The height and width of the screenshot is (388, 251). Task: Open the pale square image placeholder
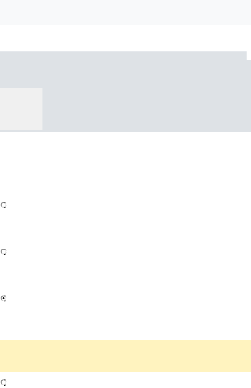pyautogui.click(x=21, y=109)
